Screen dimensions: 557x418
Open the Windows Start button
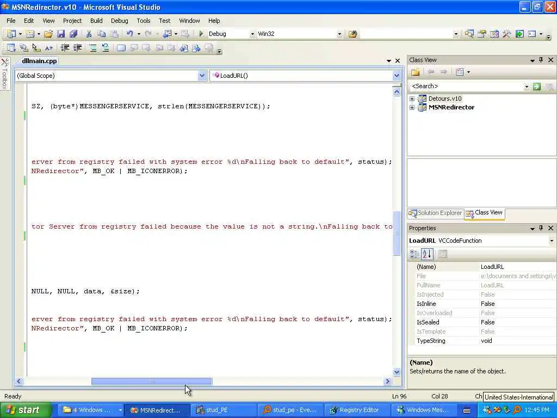point(26,410)
